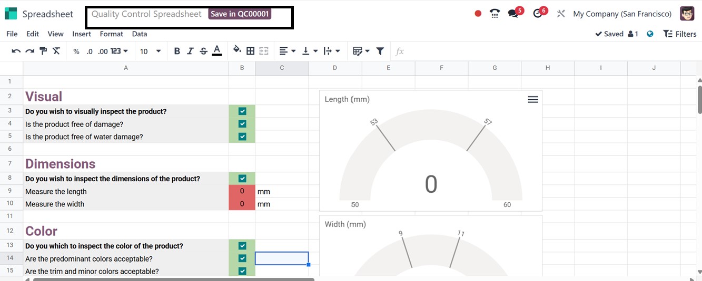Click the undo arrow icon
Viewport: 702px width, 281px height.
pos(16,51)
